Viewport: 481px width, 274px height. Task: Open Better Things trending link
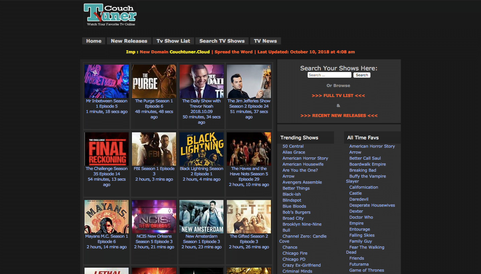click(x=296, y=188)
